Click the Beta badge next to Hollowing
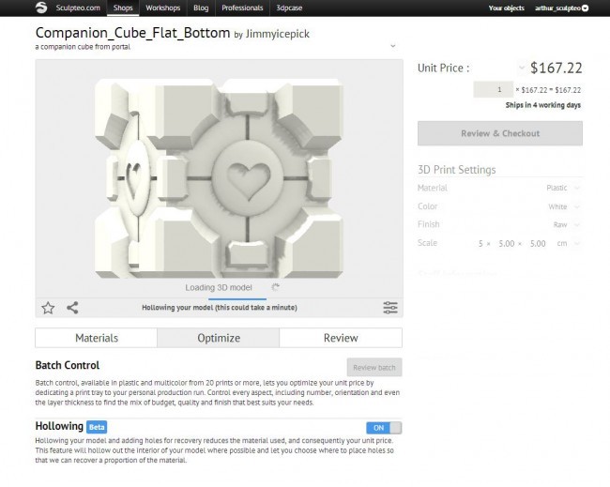This screenshot has height=487, width=610. coord(97,427)
